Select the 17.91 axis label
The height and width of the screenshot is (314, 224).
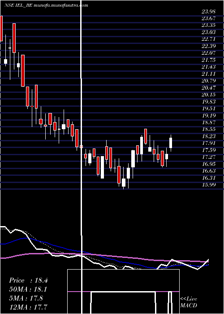pyautogui.click(x=209, y=143)
